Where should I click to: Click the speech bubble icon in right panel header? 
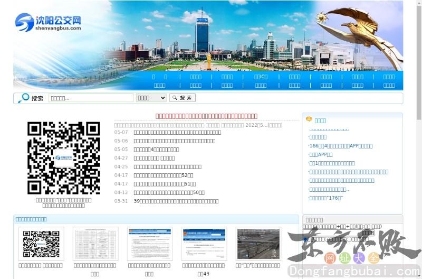coord(309,119)
